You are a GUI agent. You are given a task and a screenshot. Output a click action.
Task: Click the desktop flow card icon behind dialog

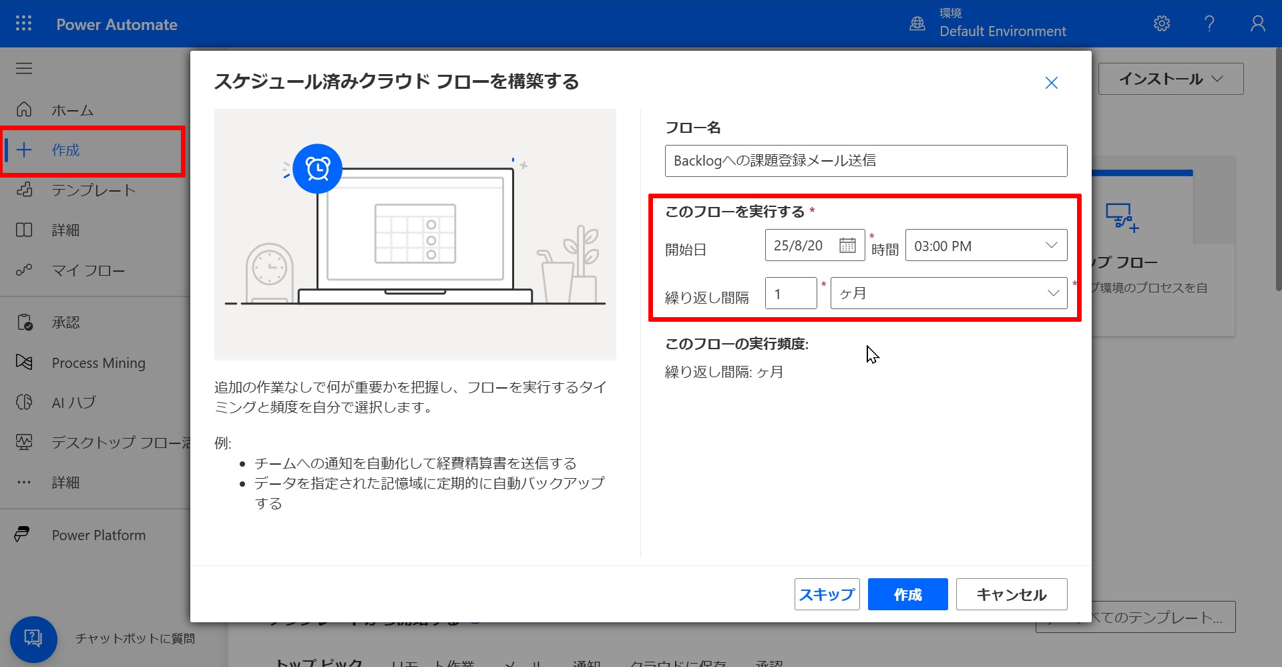(1122, 218)
